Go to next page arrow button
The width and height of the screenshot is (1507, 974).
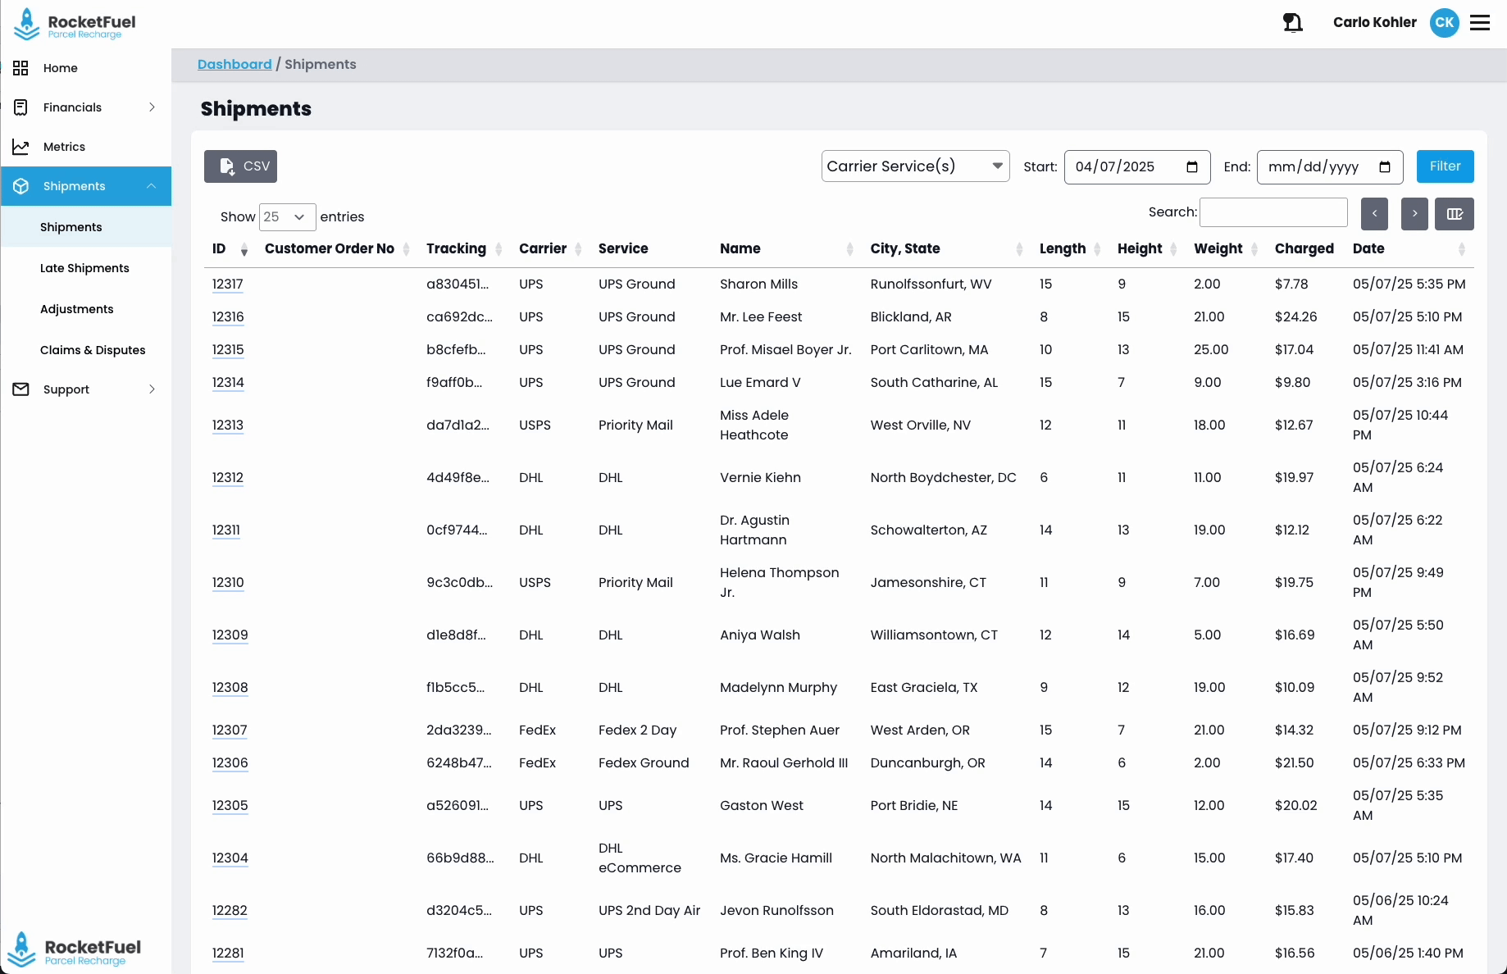click(1414, 214)
